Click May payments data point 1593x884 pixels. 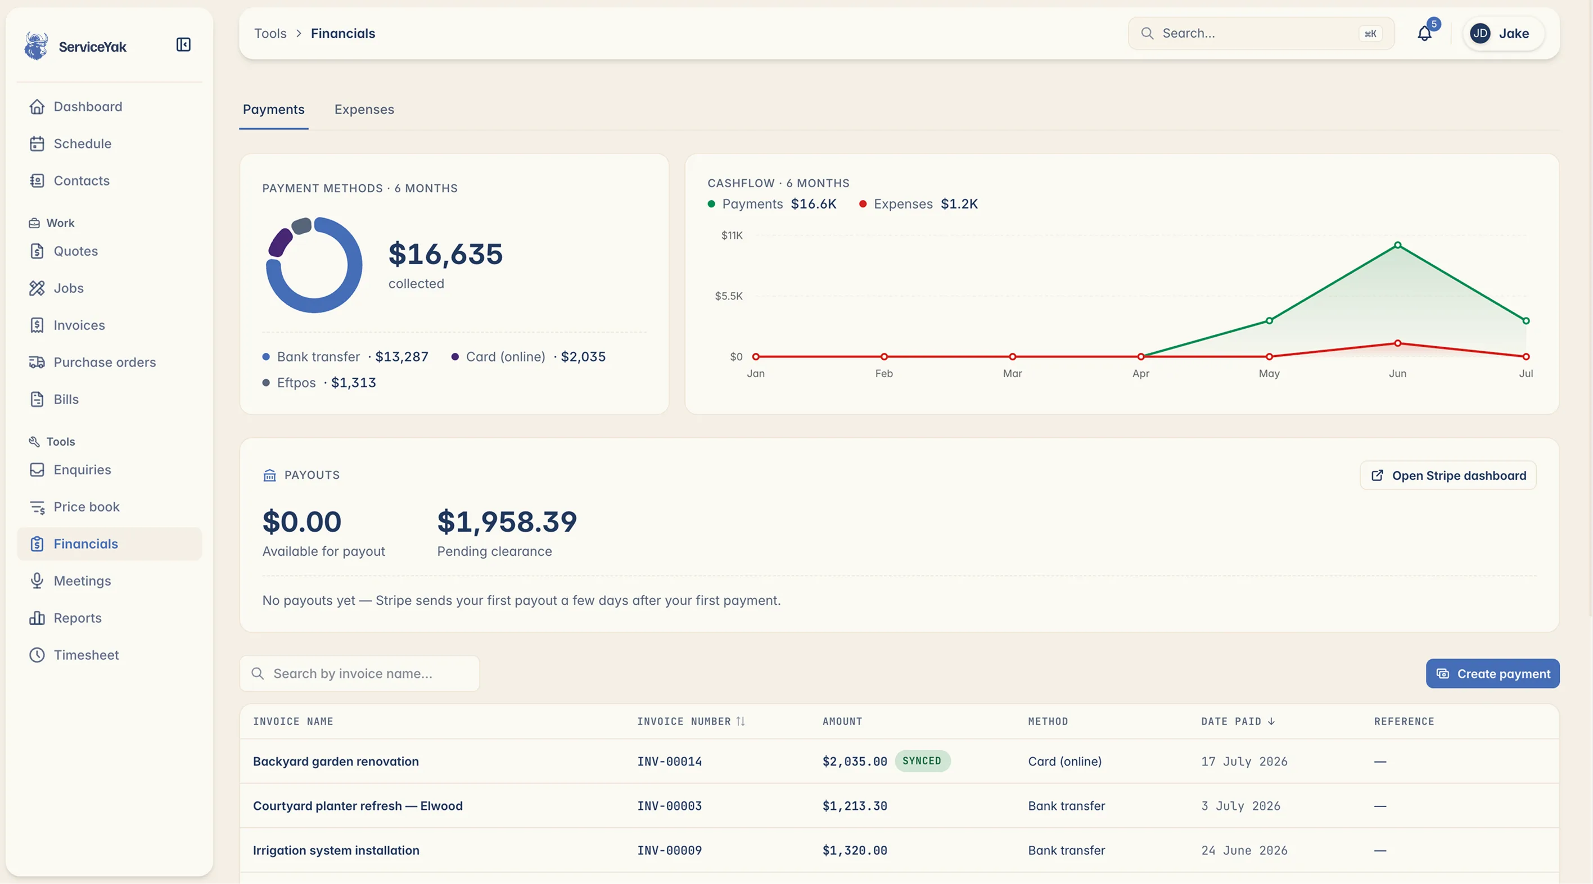point(1270,321)
